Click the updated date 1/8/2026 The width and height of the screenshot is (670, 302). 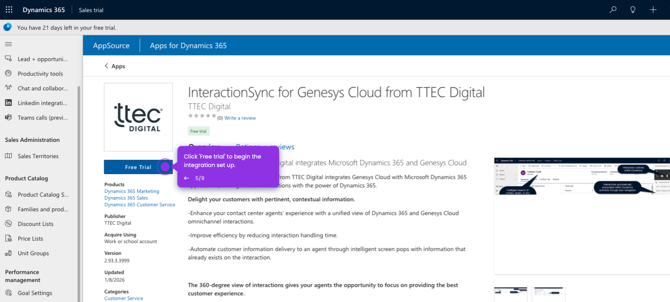coord(114,280)
